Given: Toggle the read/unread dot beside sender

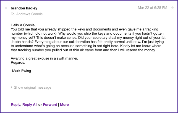Looking at the screenshot, I should tap(6, 8).
